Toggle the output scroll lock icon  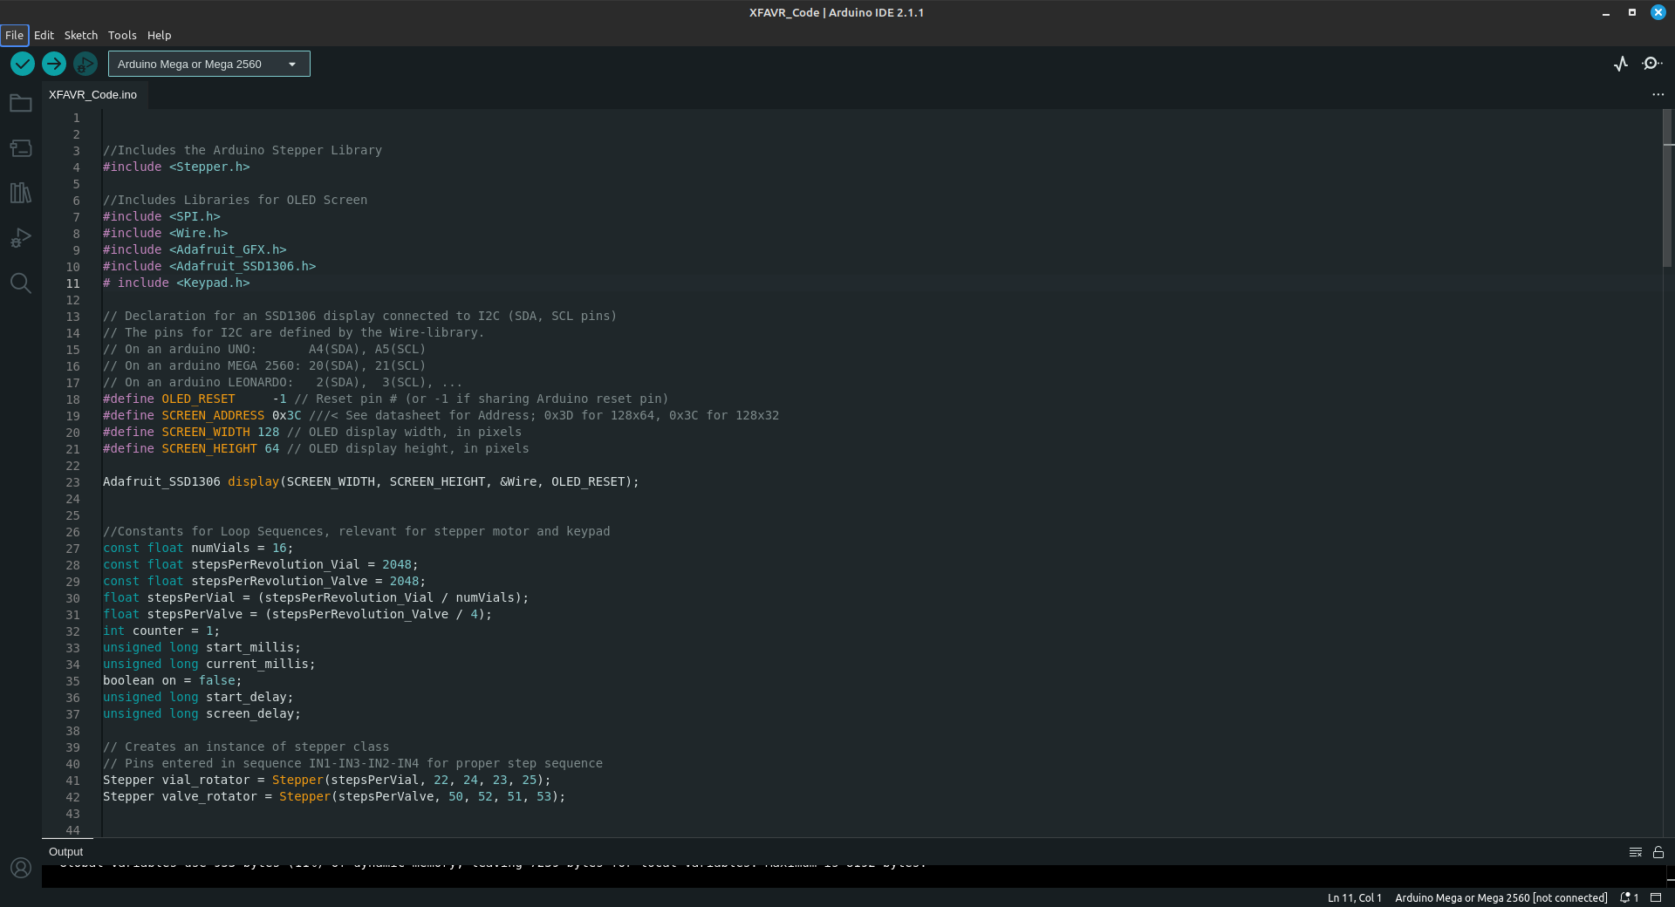1658,852
